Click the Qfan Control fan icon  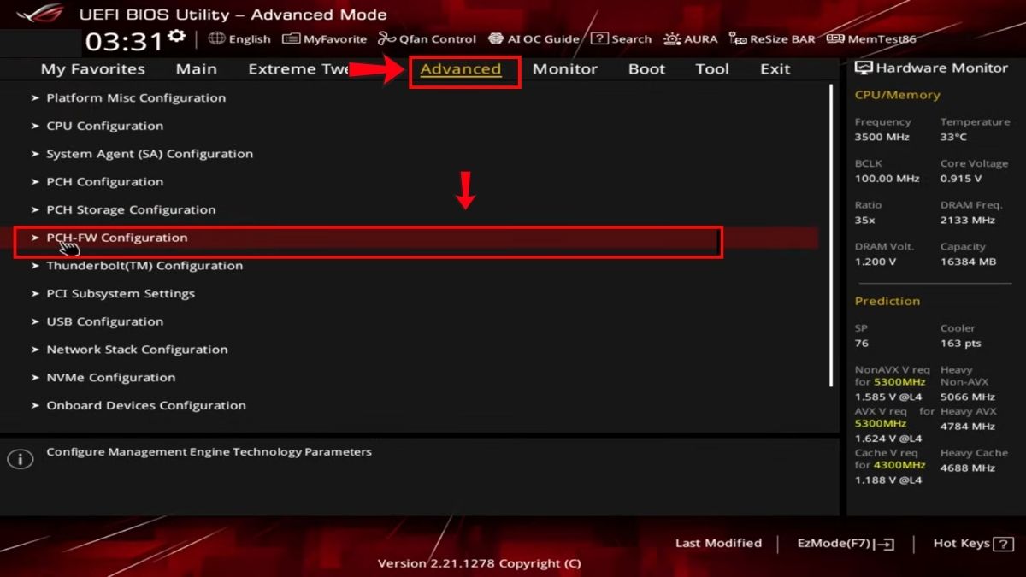pyautogui.click(x=386, y=38)
